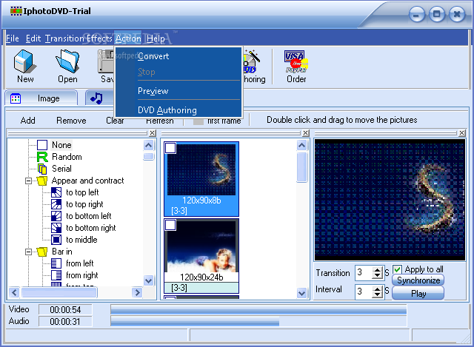Click the DVD authoring wand icon
The image size is (474, 347).
[x=252, y=61]
